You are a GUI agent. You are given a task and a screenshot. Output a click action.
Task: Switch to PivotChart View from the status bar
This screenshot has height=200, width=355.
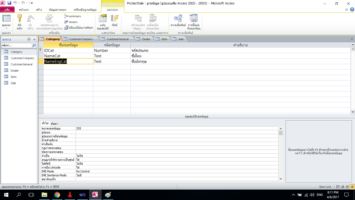click(x=347, y=187)
